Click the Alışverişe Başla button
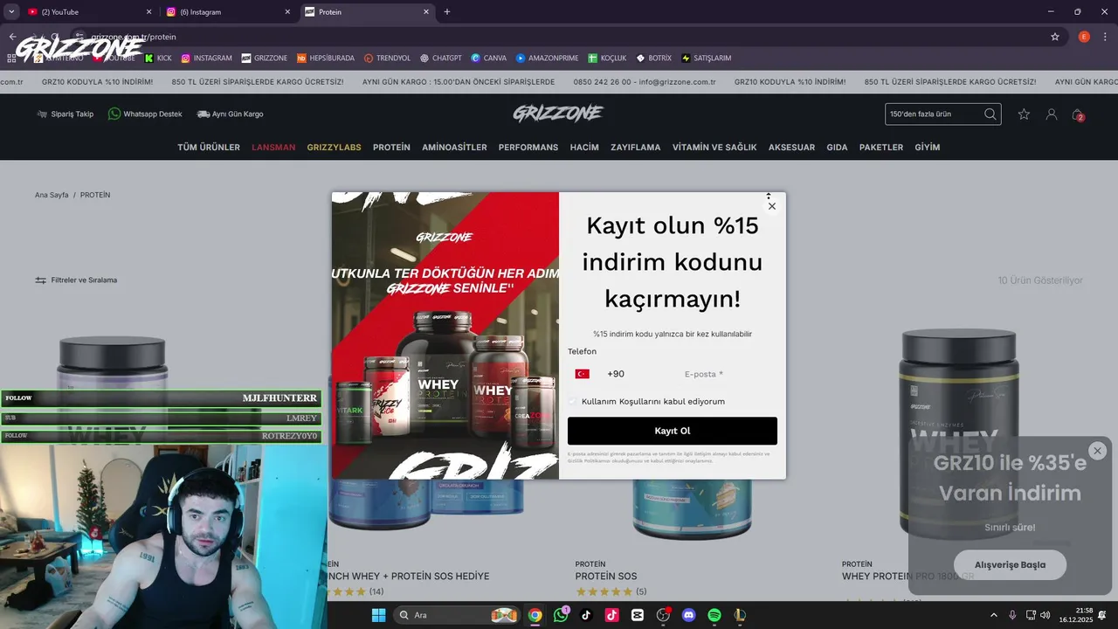This screenshot has width=1118, height=629. pos(1010,564)
